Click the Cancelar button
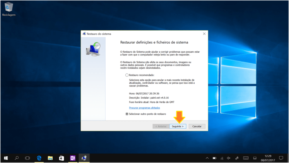 click(x=197, y=126)
